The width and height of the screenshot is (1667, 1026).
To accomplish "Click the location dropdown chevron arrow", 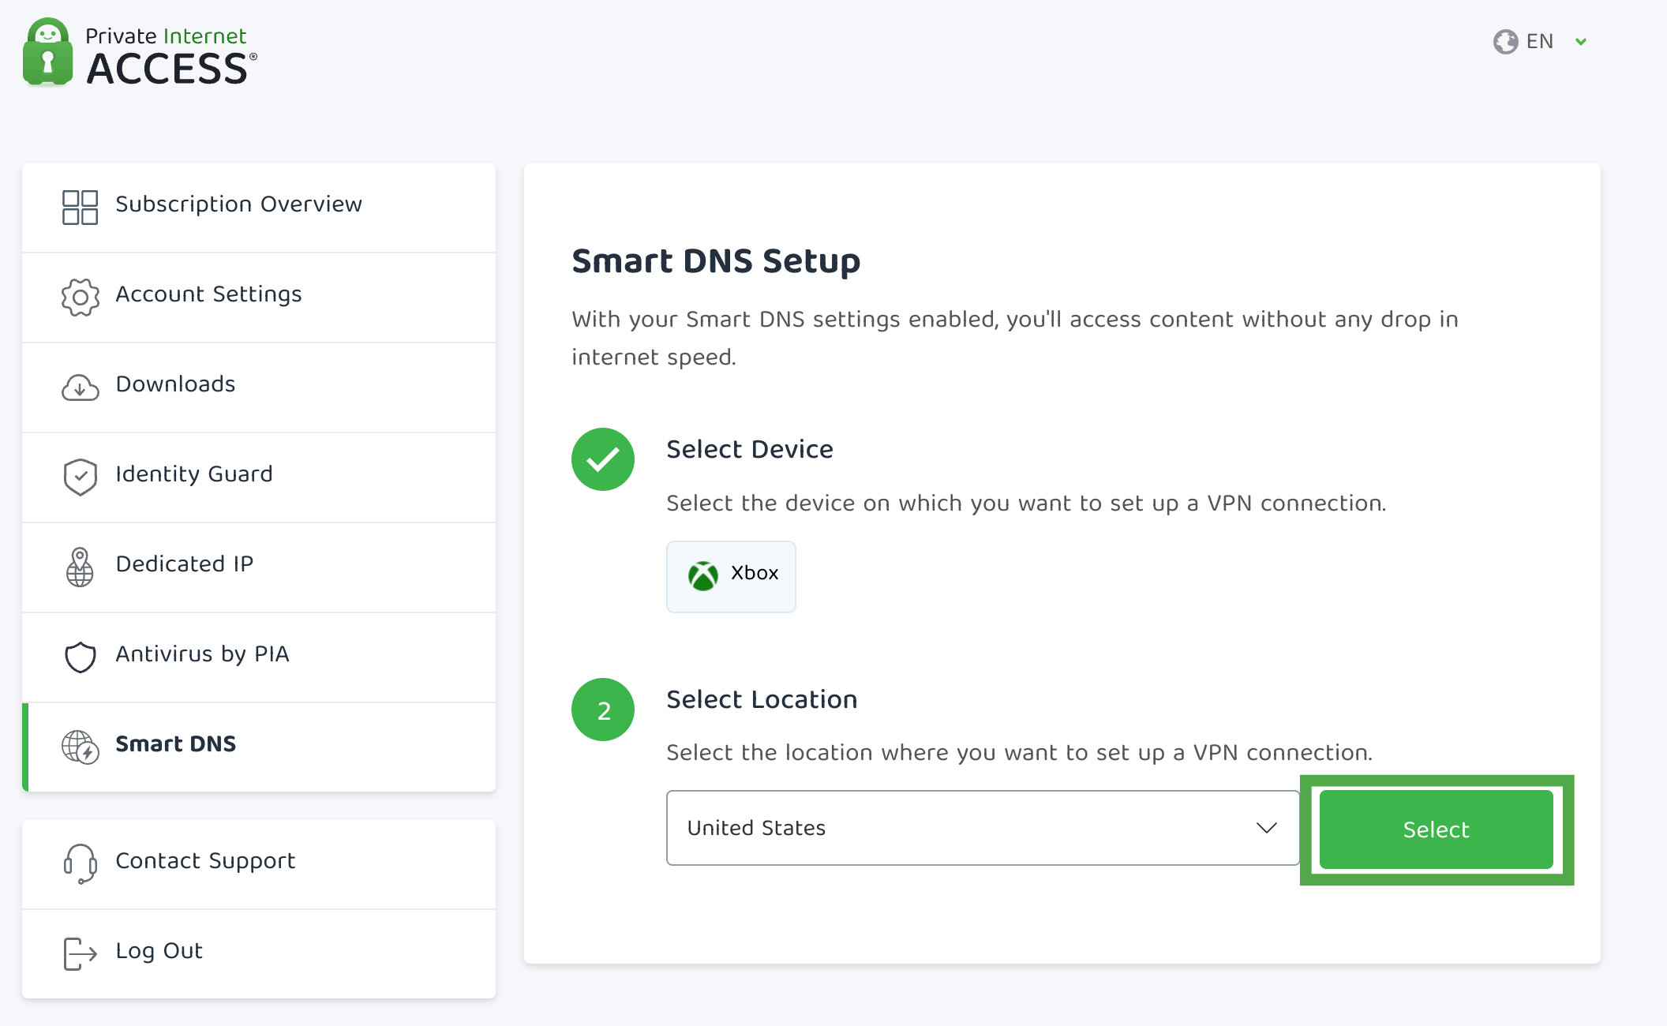I will pos(1266,828).
